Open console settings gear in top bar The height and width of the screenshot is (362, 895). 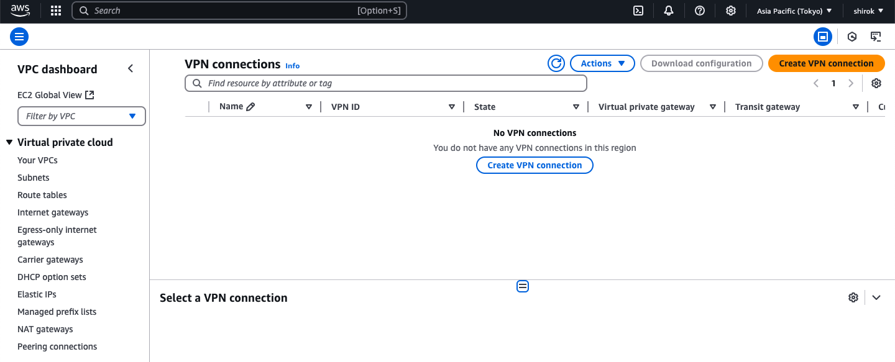[x=731, y=11]
